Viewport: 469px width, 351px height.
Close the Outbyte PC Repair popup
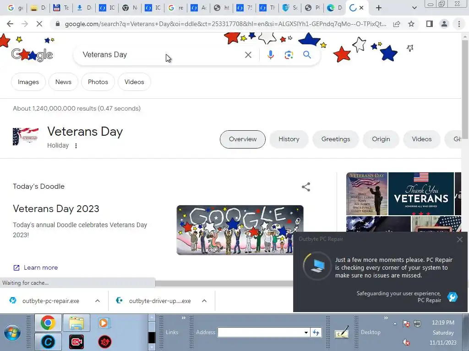[x=460, y=239]
